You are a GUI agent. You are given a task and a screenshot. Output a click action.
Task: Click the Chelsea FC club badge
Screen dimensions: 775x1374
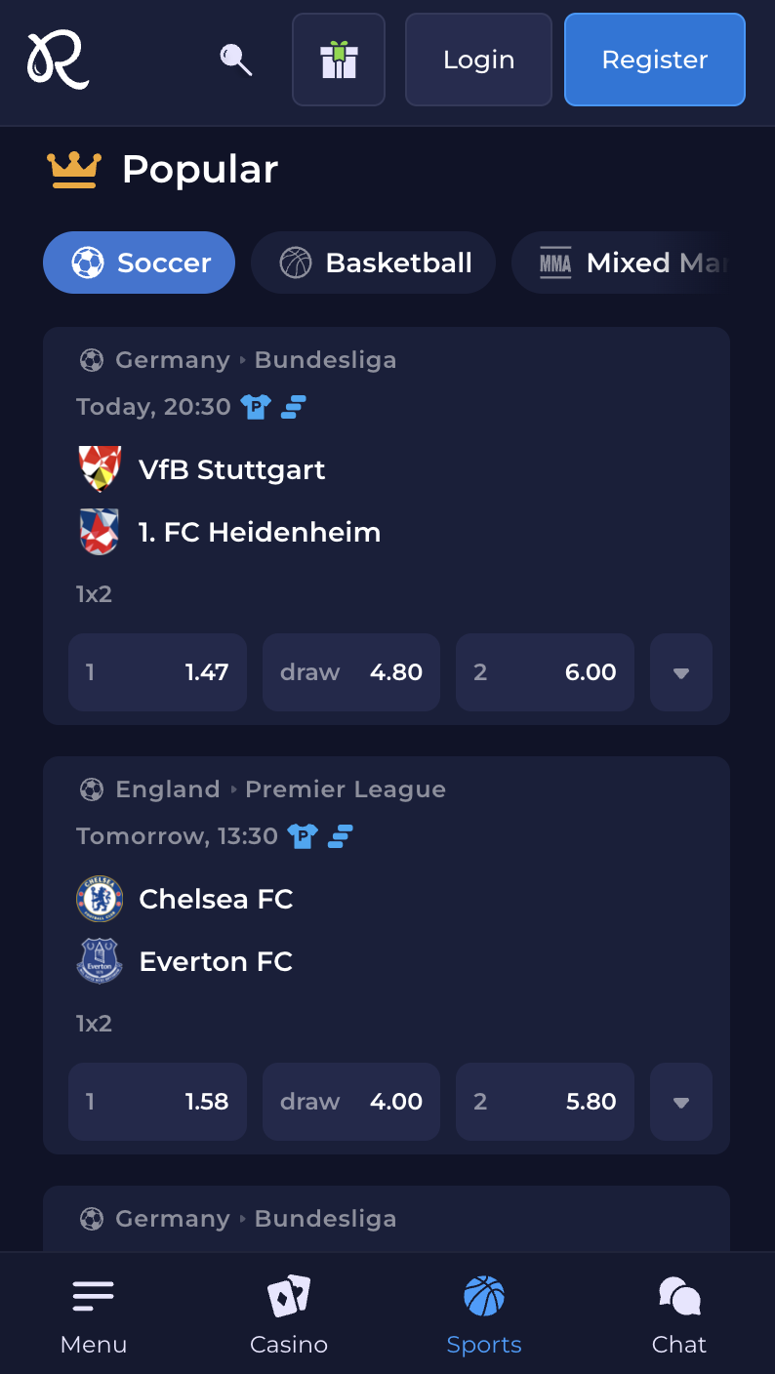tap(100, 899)
